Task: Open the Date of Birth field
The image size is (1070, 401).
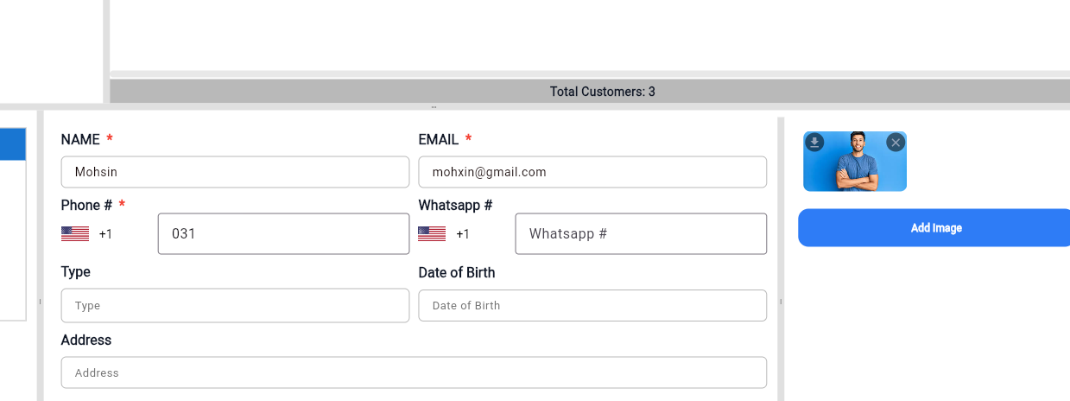Action: (x=592, y=306)
